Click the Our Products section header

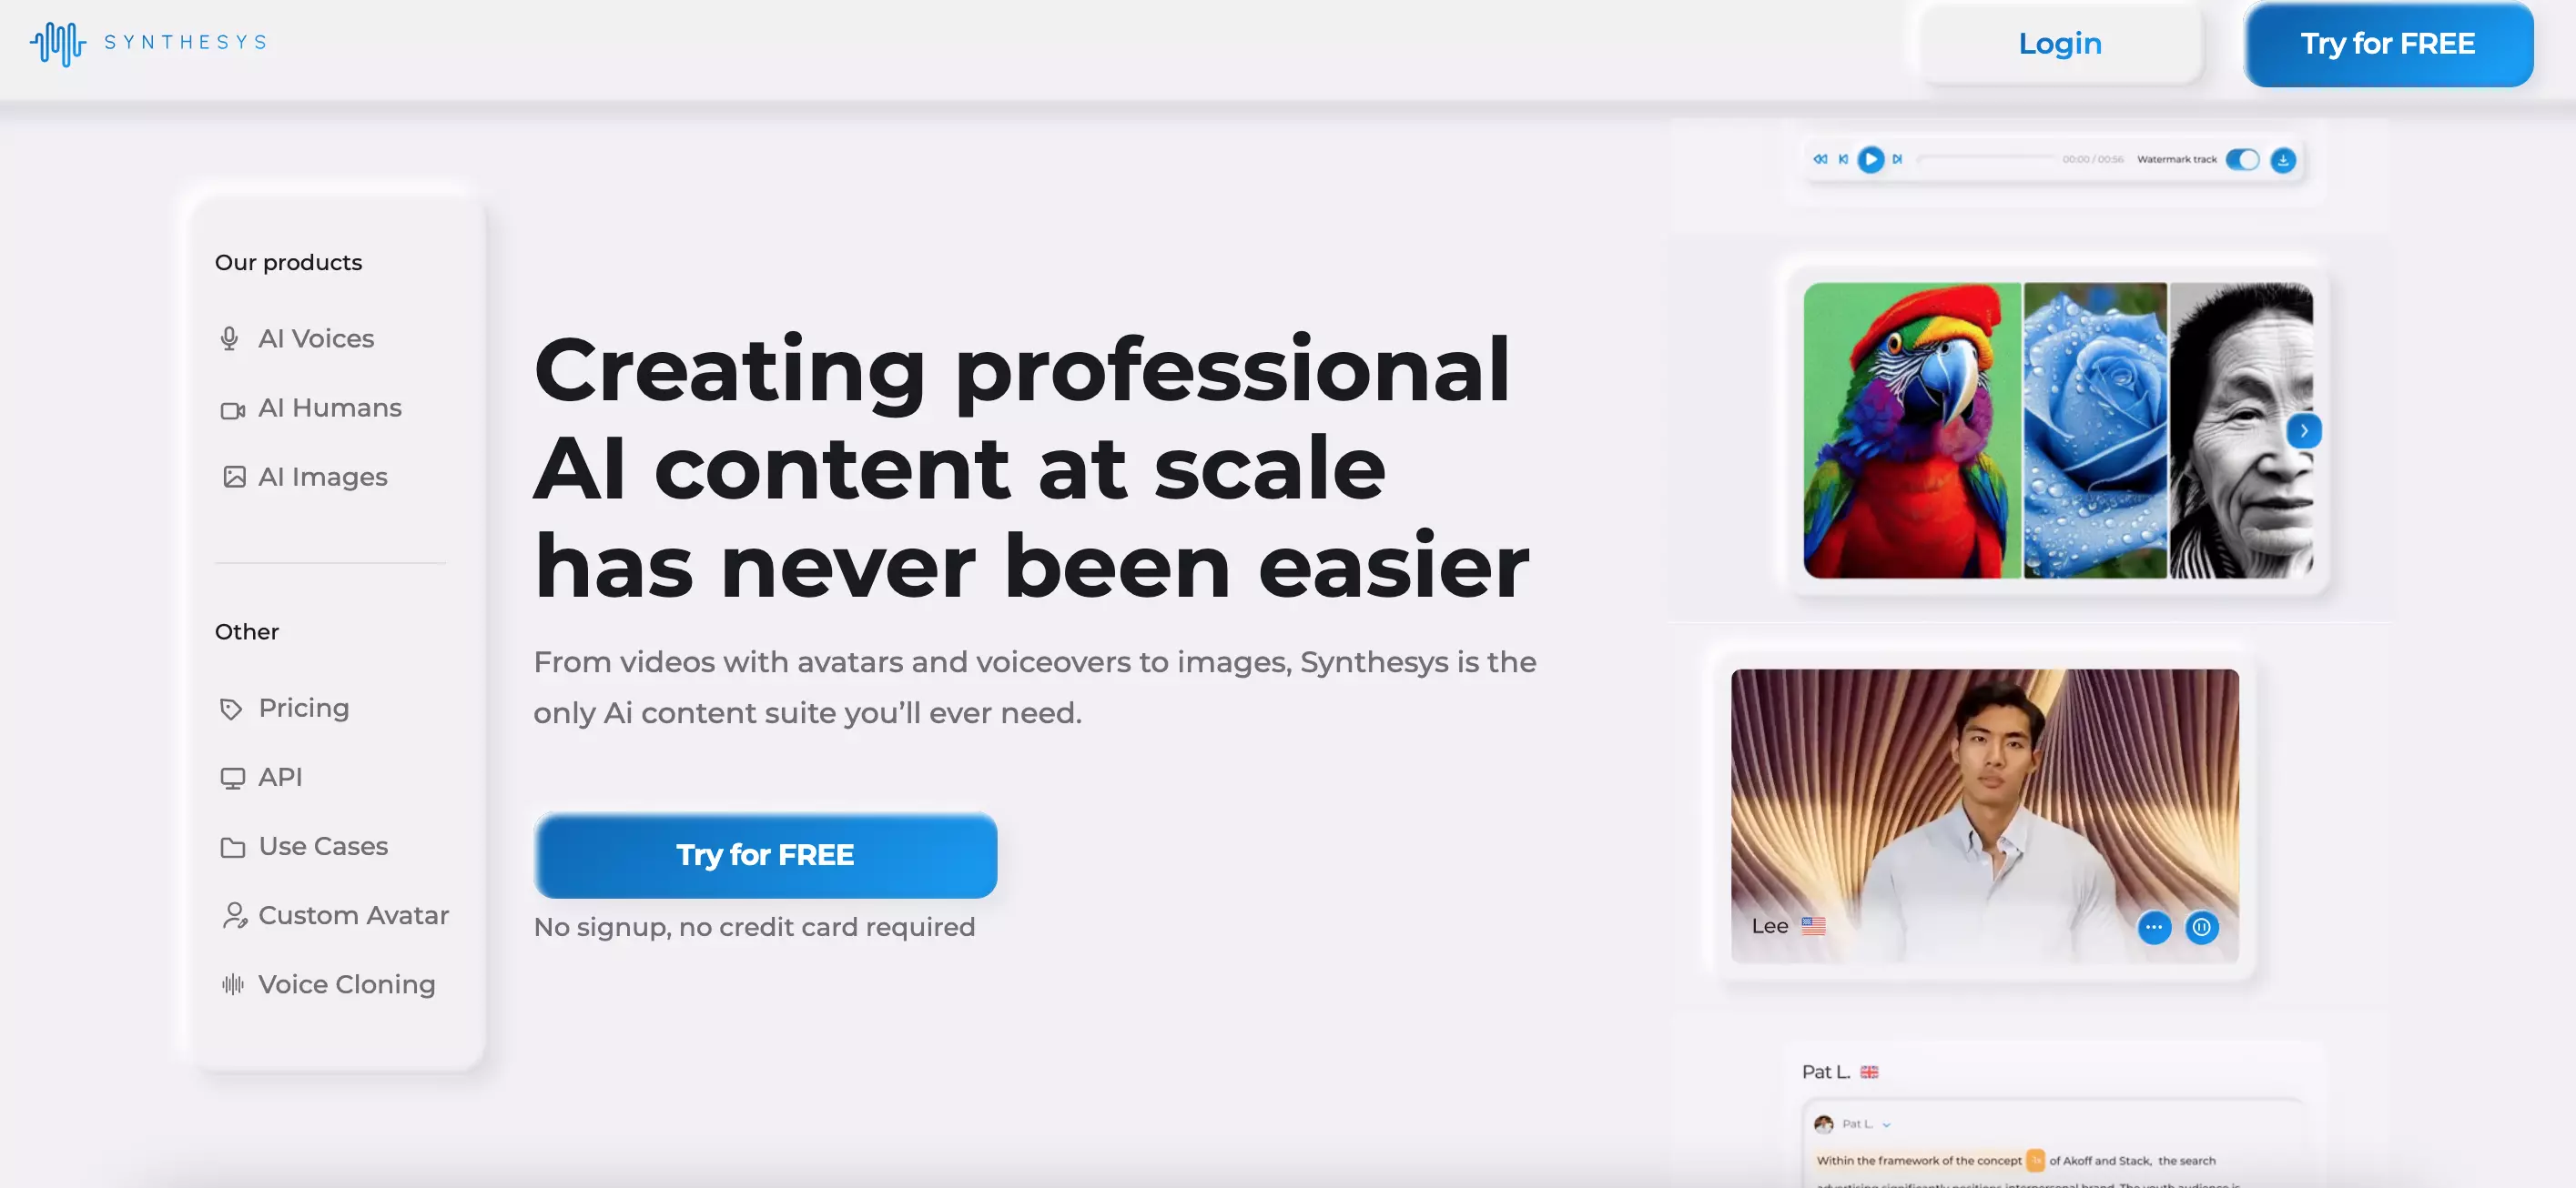[288, 263]
